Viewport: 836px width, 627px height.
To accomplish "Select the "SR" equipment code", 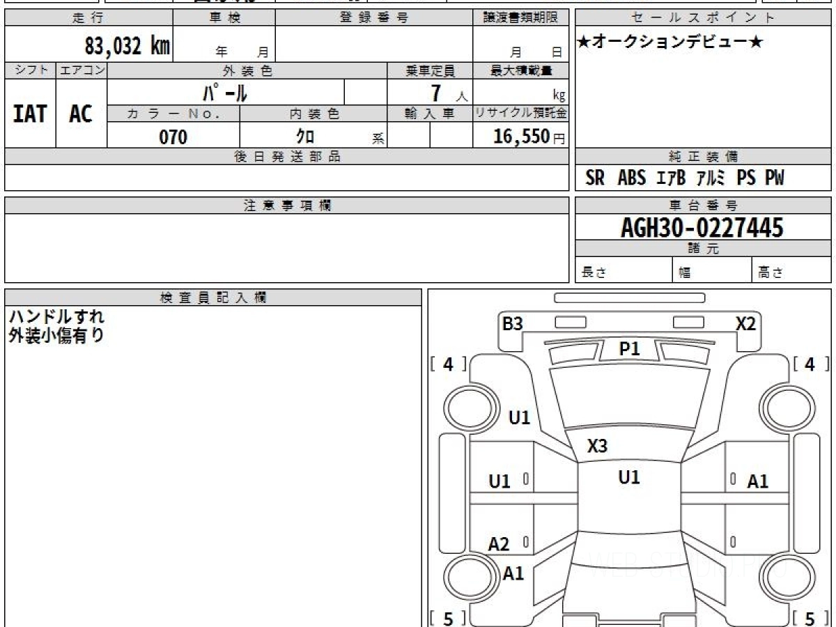I will 595,178.
